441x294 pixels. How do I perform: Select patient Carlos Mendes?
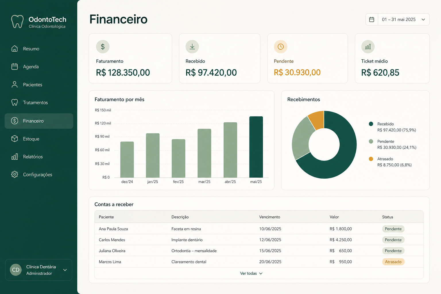click(x=112, y=240)
